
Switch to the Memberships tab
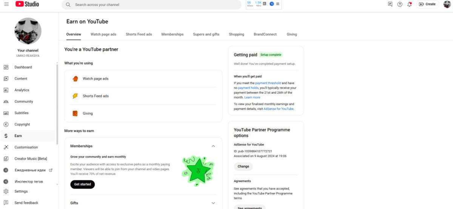173,34
